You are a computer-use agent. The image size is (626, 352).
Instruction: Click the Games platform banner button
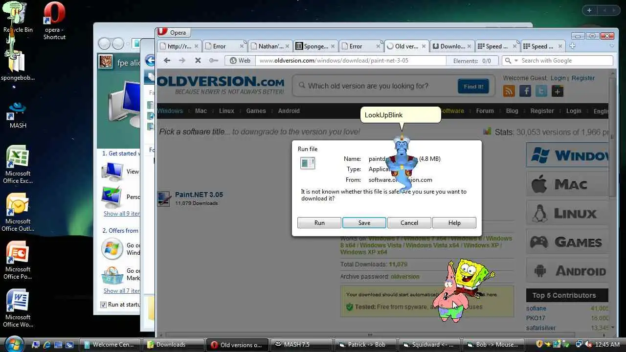[x=567, y=242]
